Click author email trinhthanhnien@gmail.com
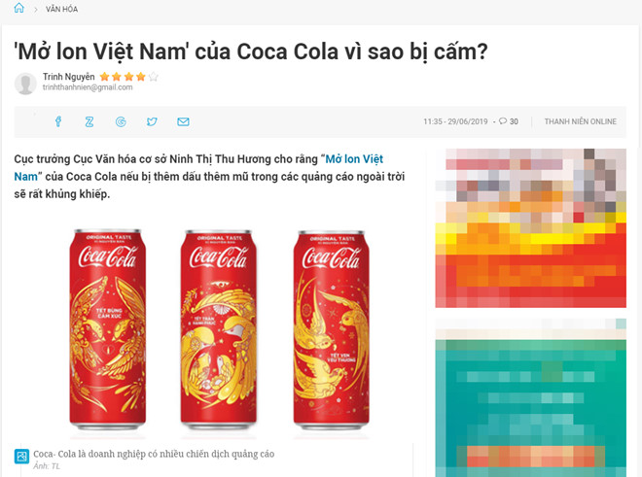This screenshot has width=642, height=477. [x=88, y=87]
